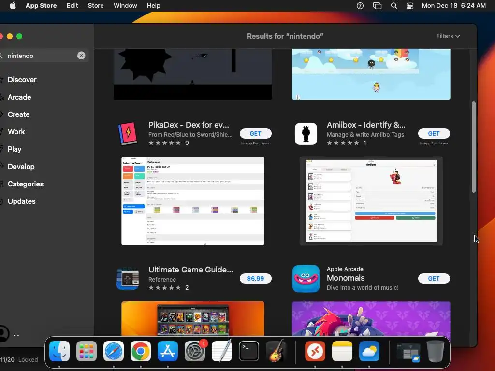This screenshot has width=495, height=371.
Task: Open the Monomals title link
Action: 346,278
